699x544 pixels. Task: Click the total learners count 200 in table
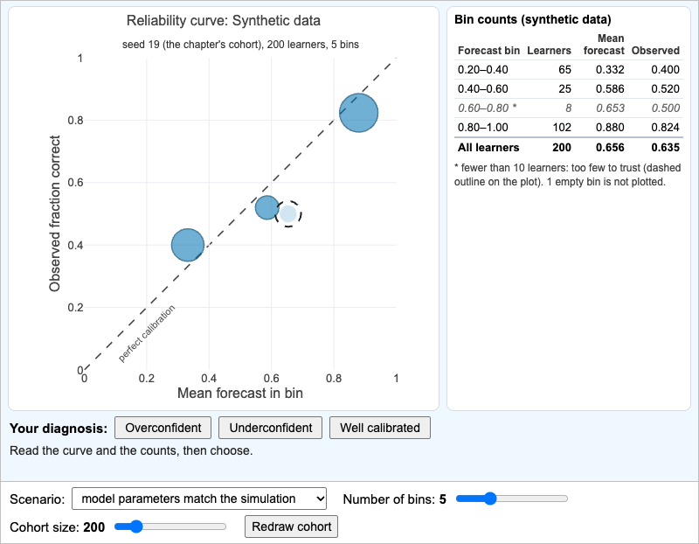(x=562, y=147)
